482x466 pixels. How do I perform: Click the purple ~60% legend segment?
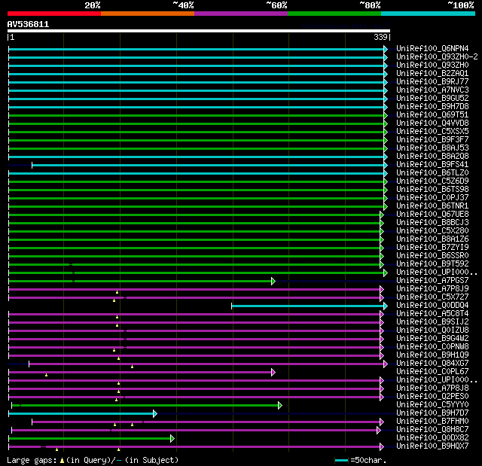(x=241, y=14)
